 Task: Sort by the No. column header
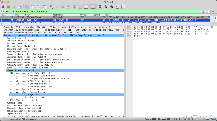pos(7,15)
